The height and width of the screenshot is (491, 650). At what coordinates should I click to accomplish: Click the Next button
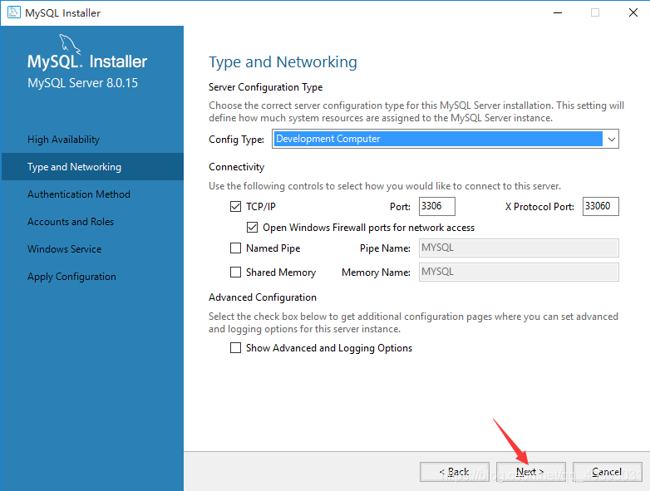click(x=530, y=472)
